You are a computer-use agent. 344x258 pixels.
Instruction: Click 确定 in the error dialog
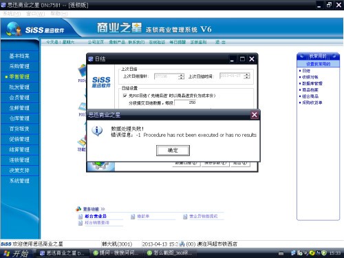173,151
